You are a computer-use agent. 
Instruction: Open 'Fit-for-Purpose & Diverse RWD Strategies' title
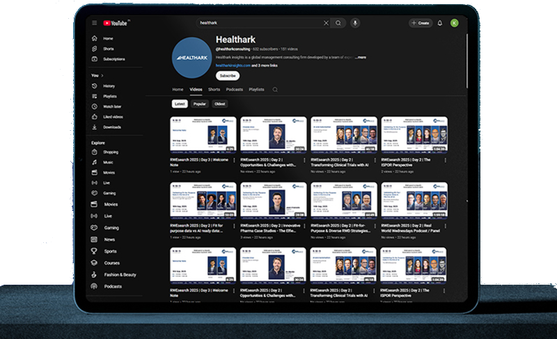coord(340,228)
